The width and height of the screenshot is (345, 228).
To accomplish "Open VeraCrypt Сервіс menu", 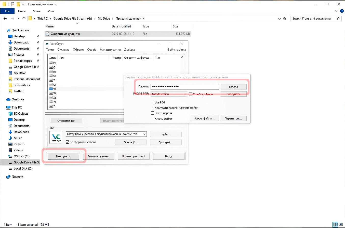I will (92, 50).
